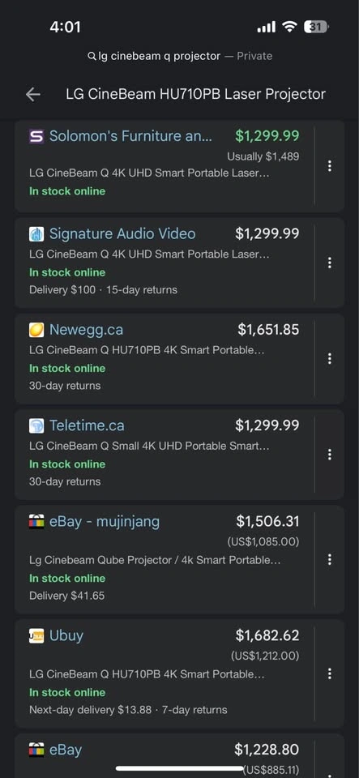Visit the Teletime.ca store link

pos(87,425)
